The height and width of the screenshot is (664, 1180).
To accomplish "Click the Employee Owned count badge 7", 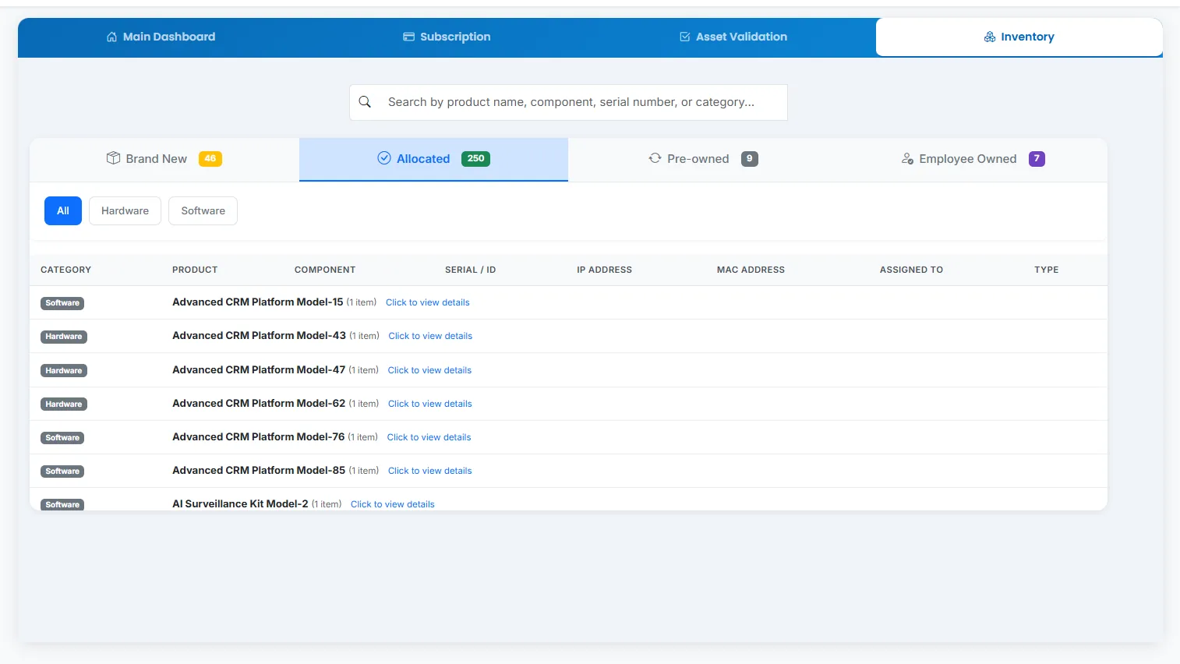I will click(x=1037, y=159).
